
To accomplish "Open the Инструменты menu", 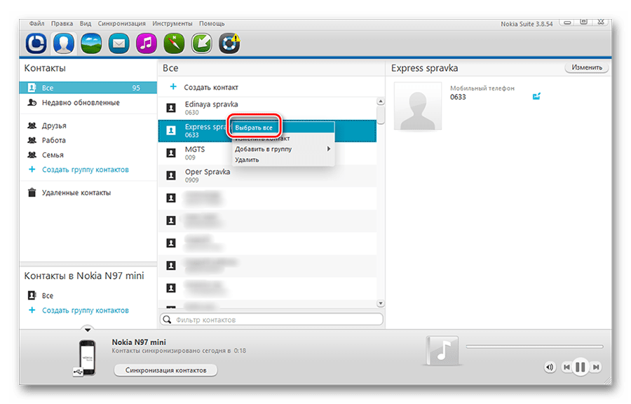I will tap(172, 23).
